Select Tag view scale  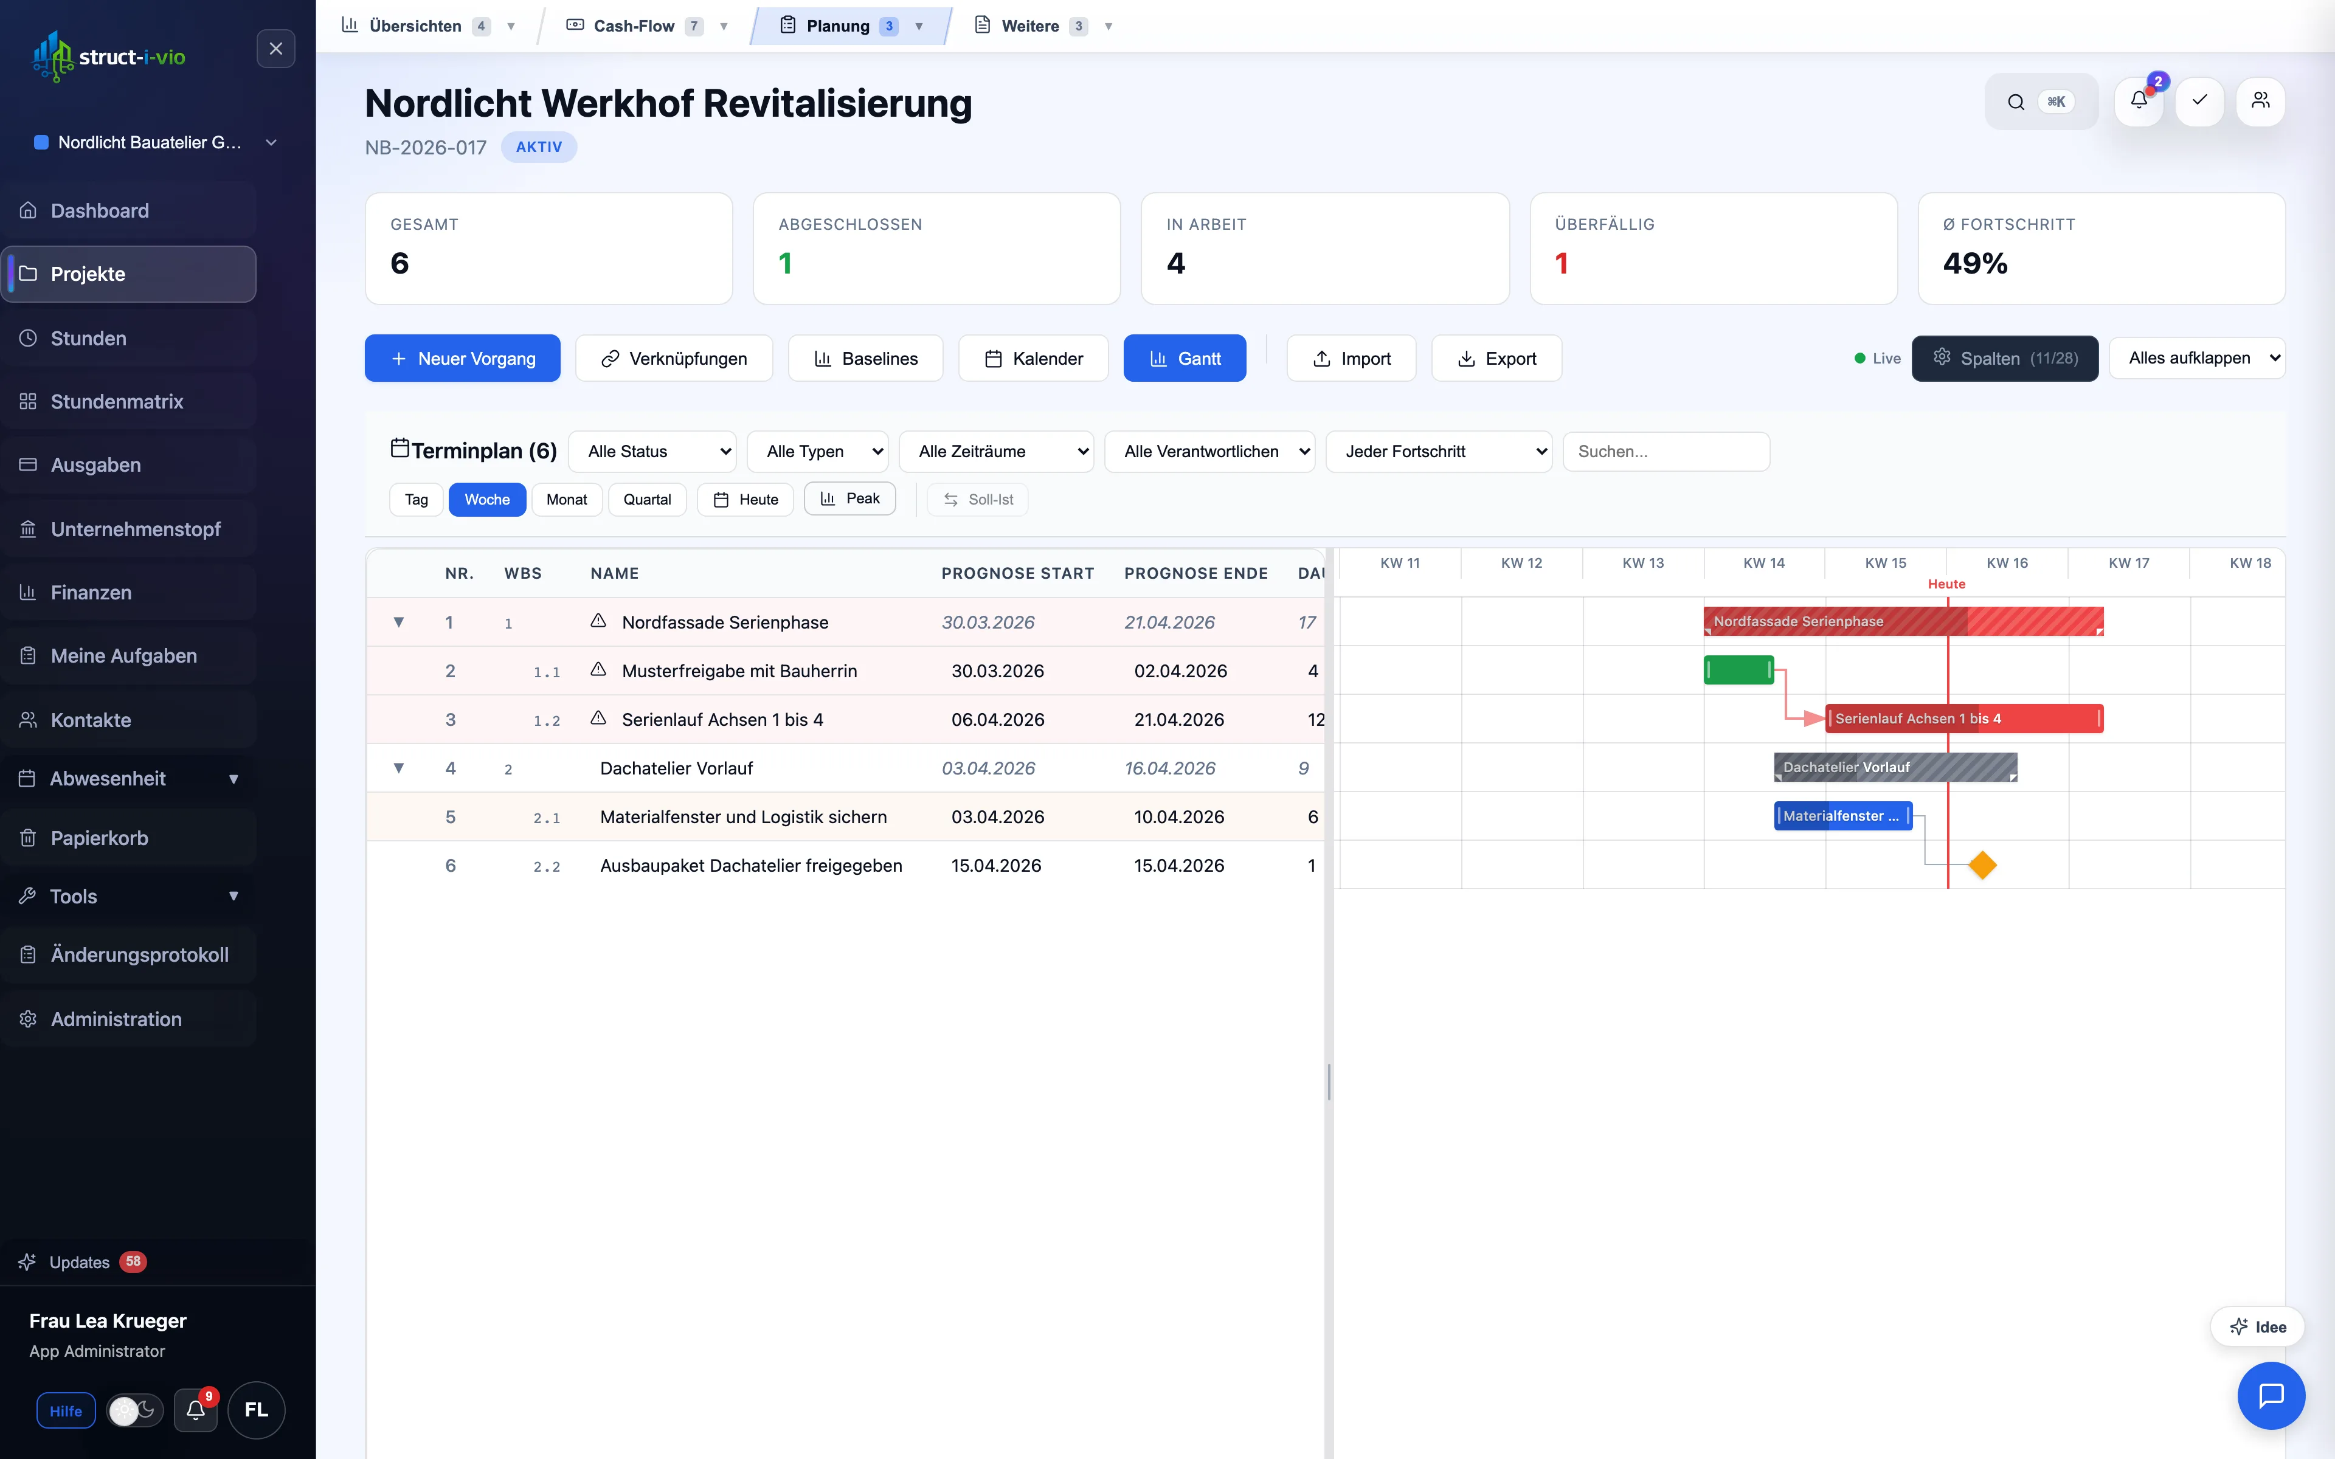point(416,499)
